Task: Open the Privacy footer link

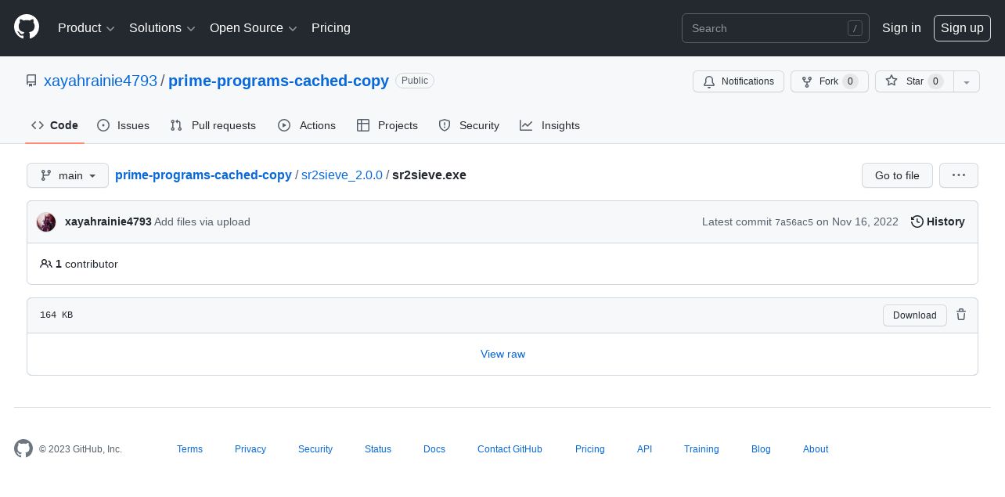Action: [250, 449]
